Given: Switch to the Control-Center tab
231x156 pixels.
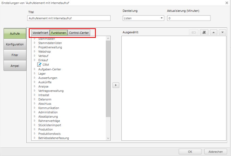Looking at the screenshot, I should click(x=79, y=33).
